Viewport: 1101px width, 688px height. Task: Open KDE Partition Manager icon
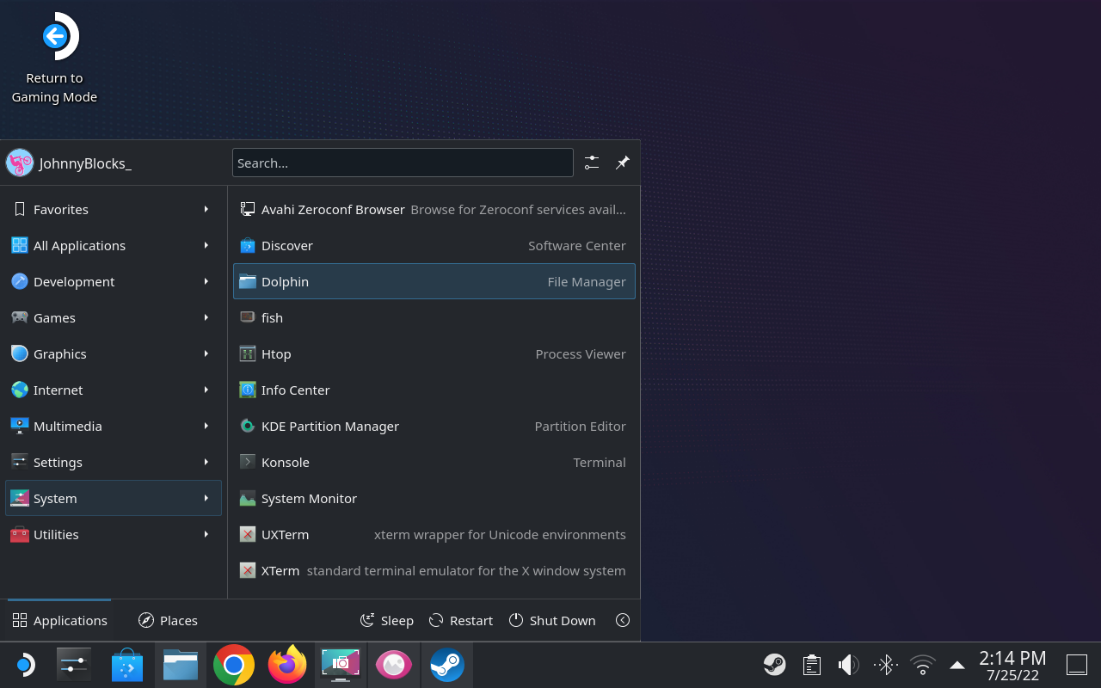point(248,426)
